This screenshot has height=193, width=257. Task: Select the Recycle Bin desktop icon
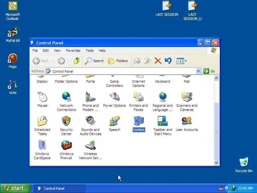click(x=244, y=162)
